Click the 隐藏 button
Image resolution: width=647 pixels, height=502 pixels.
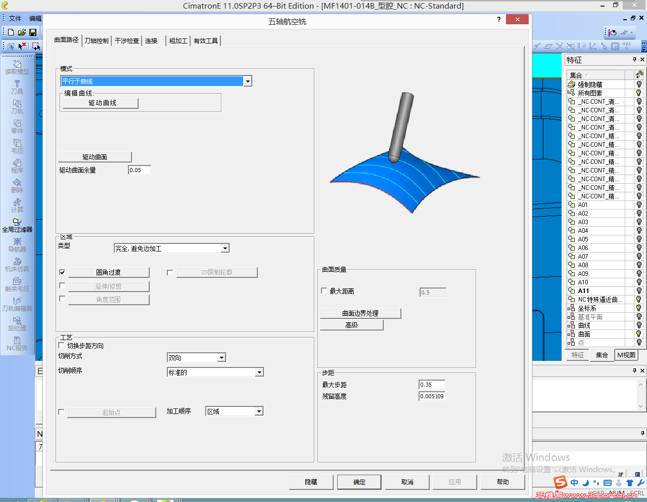[x=311, y=482]
